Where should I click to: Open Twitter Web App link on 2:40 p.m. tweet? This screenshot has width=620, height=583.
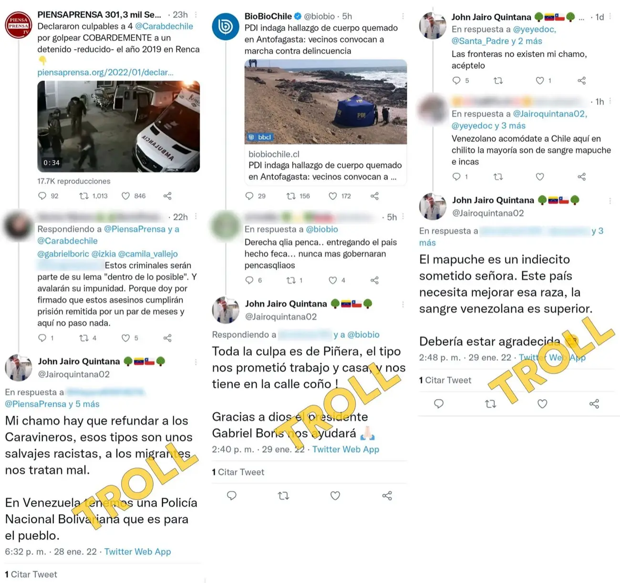[346, 449]
